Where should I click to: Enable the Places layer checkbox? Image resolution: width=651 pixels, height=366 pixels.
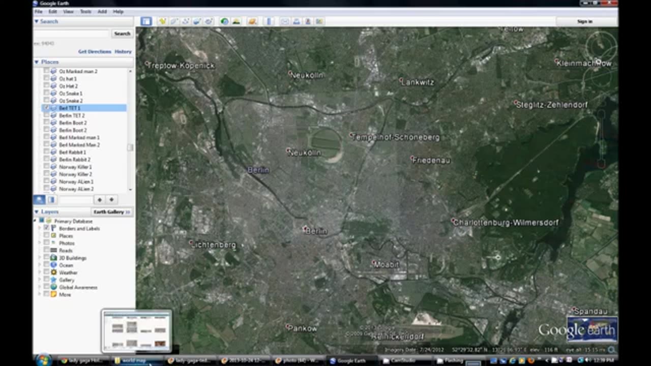(46, 236)
